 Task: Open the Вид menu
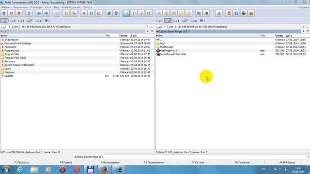pyautogui.click(x=56, y=7)
